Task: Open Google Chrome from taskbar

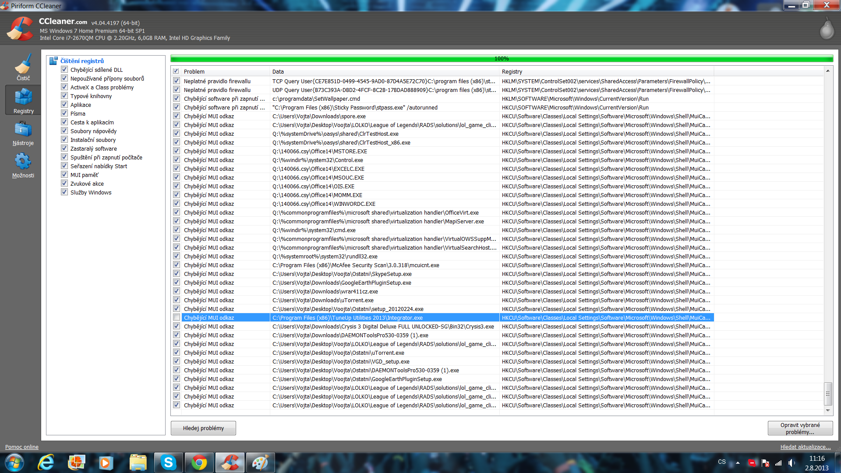Action: [x=199, y=462]
